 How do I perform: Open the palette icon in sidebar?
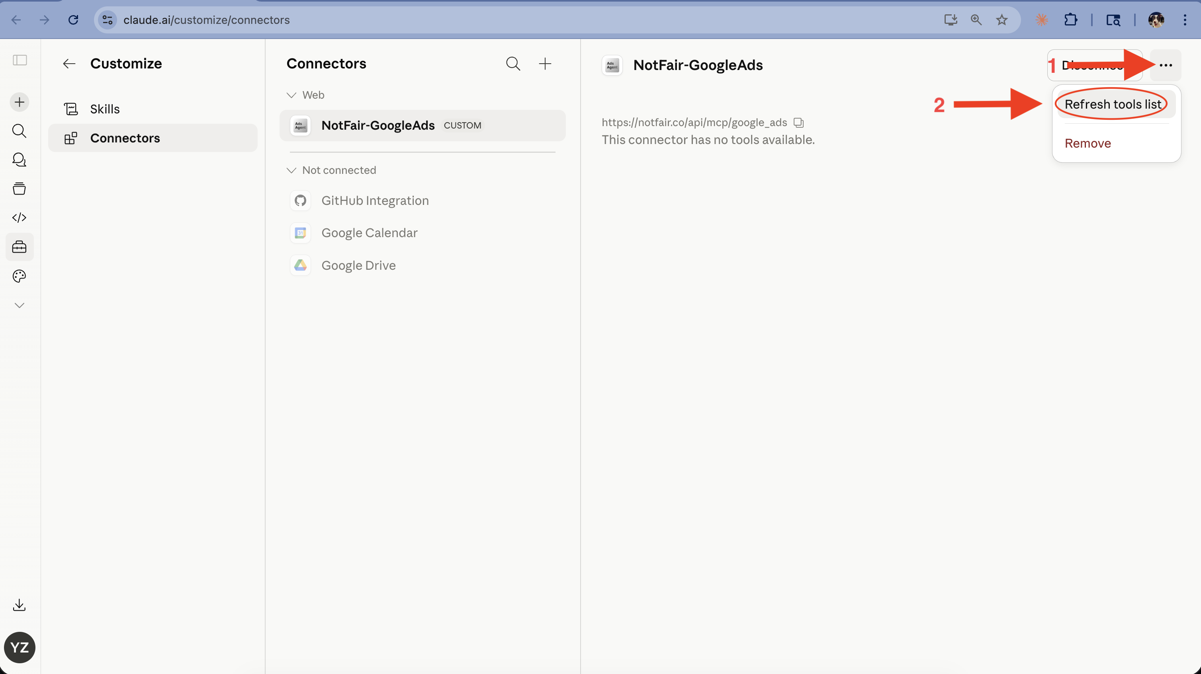(x=19, y=276)
